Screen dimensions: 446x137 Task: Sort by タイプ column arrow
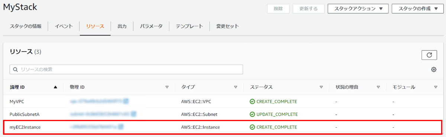pyautogui.click(x=236, y=87)
